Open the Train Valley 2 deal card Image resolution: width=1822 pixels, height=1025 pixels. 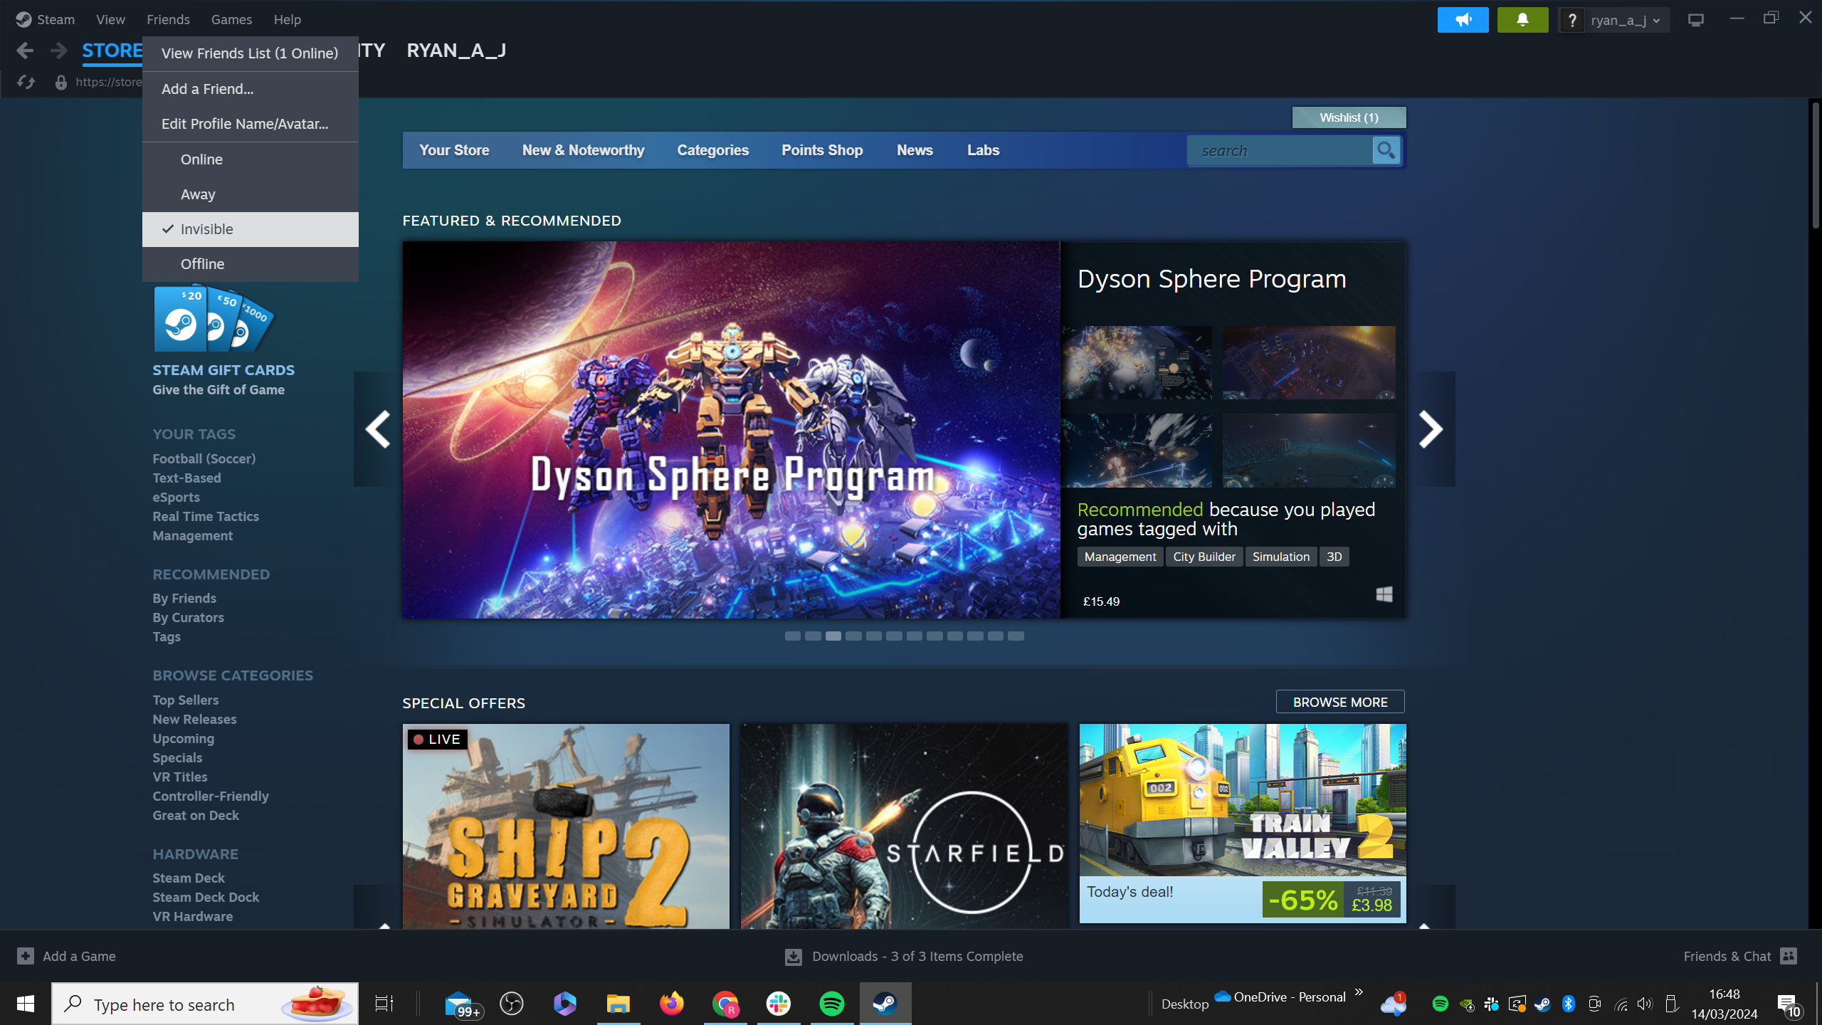(x=1243, y=824)
